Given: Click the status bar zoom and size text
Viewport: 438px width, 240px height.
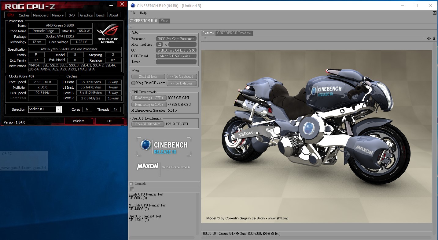Looking at the screenshot, I should pyautogui.click(x=250, y=234).
